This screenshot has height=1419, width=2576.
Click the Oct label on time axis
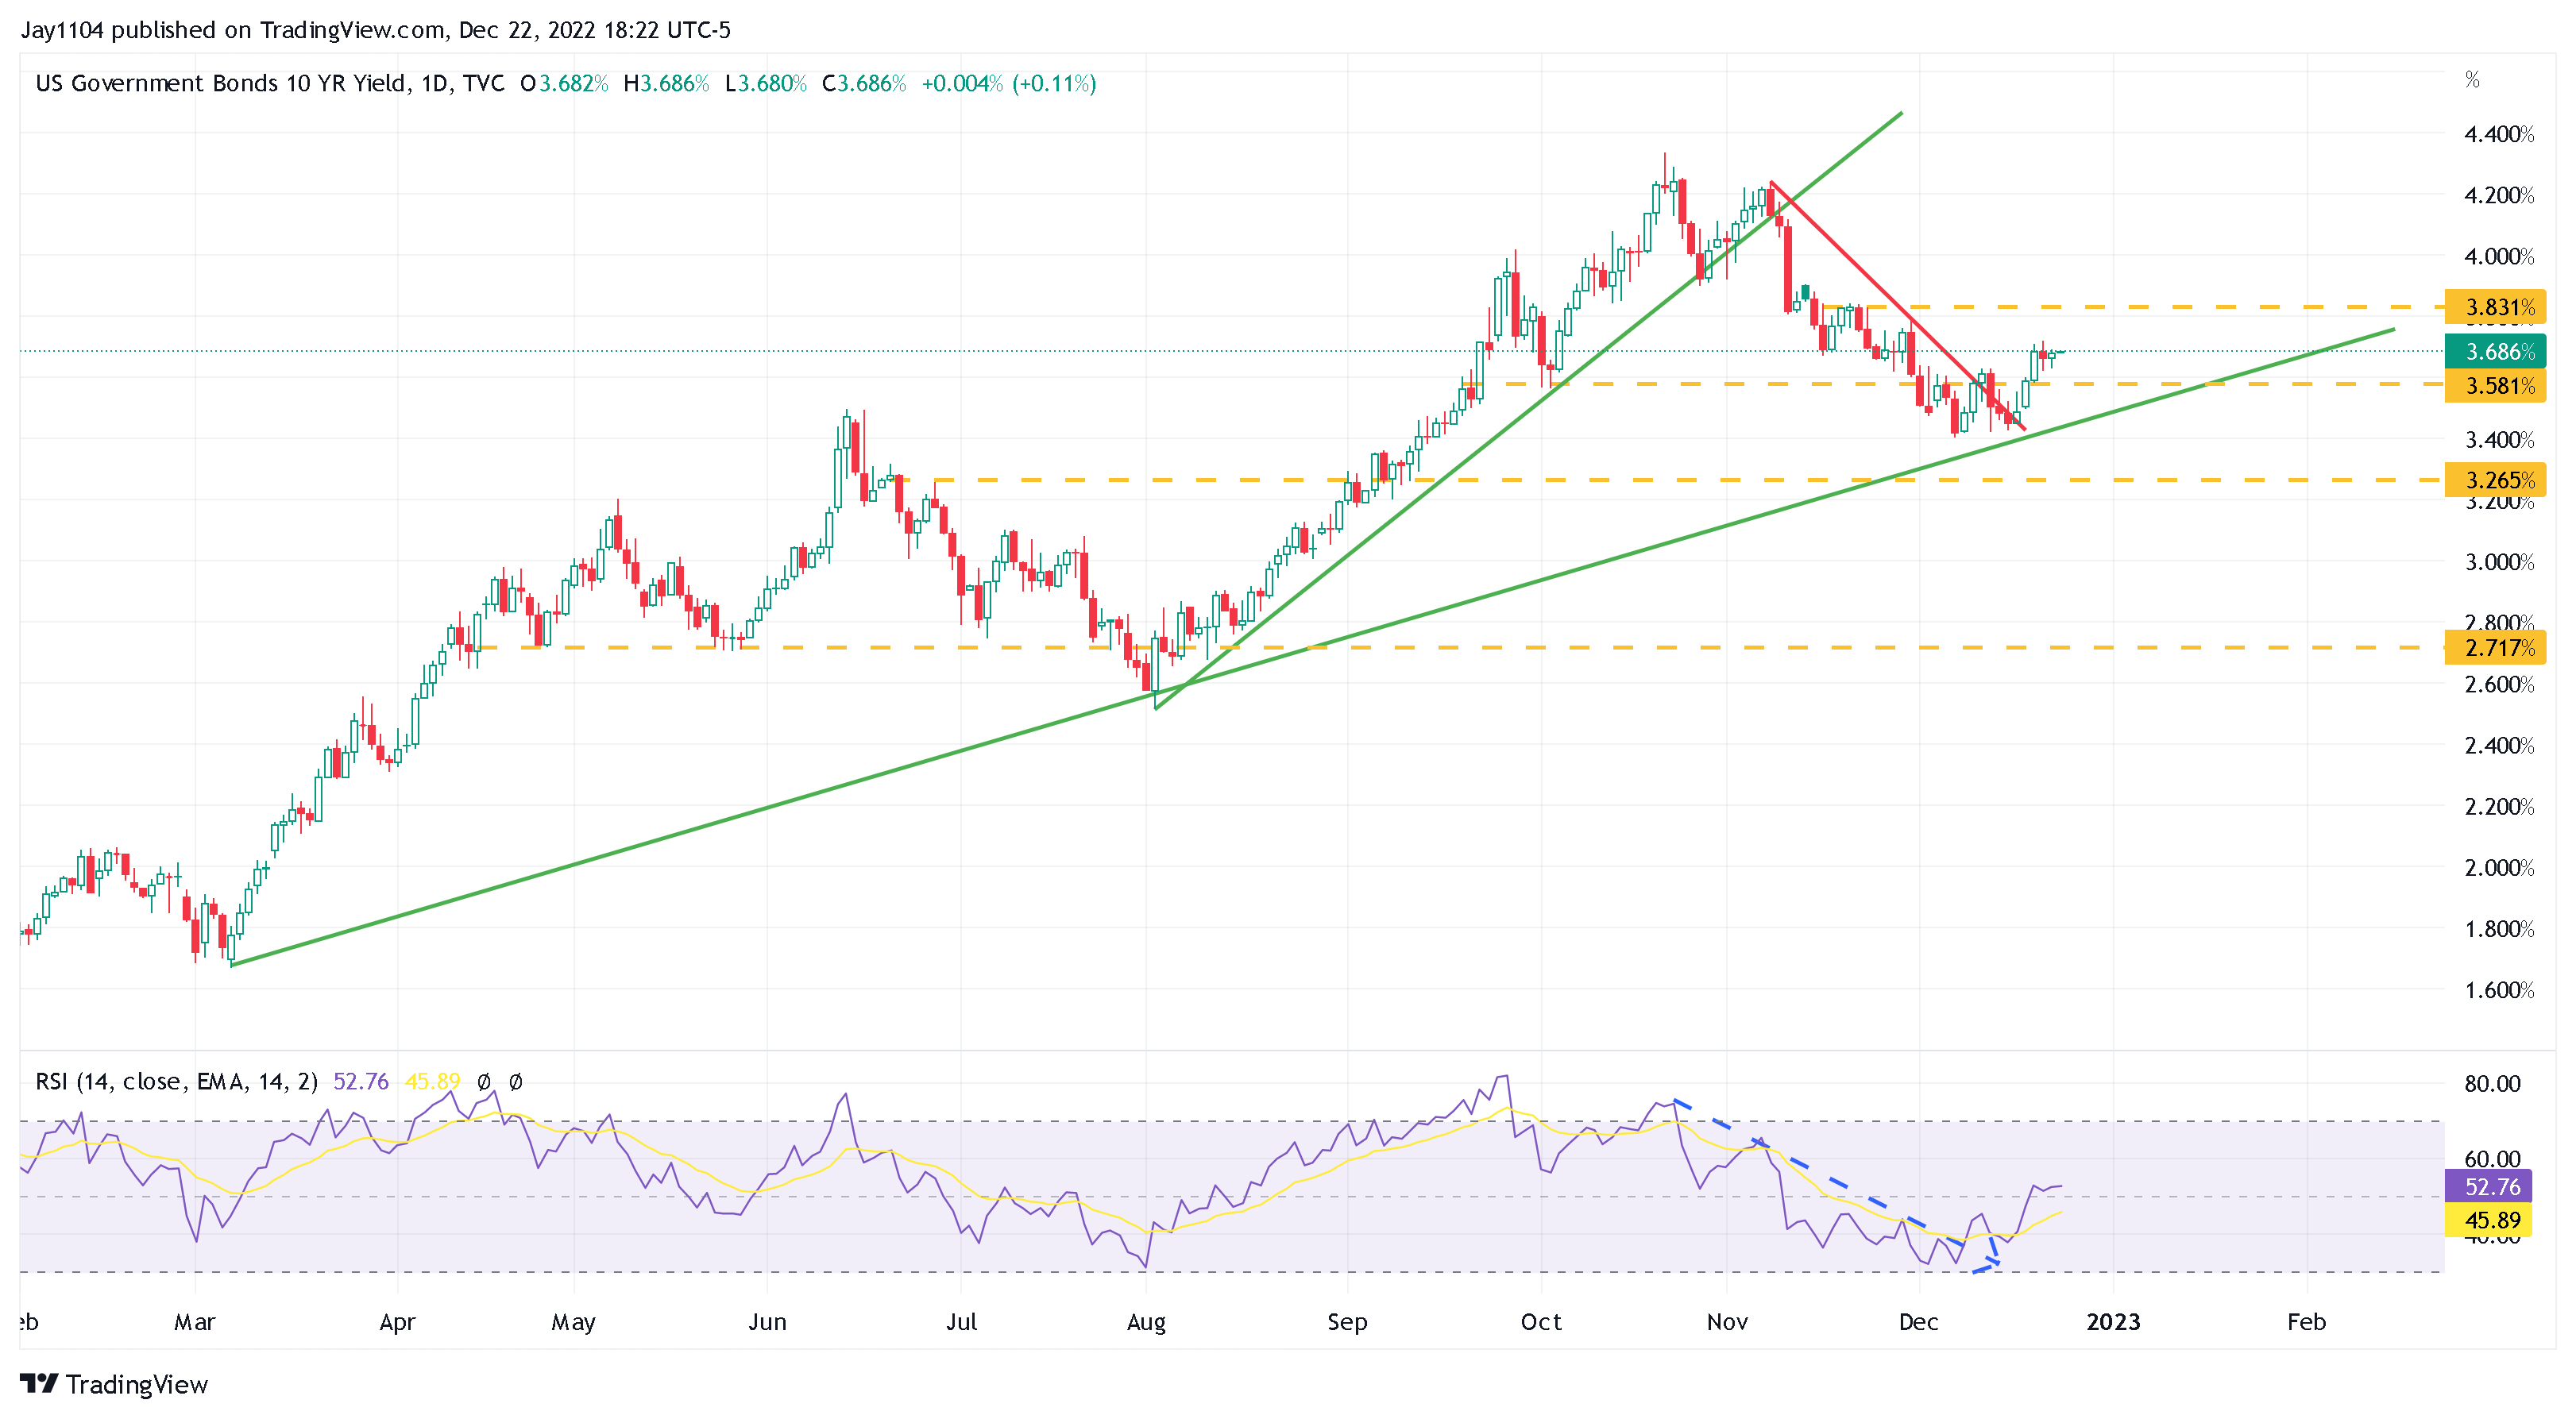pyautogui.click(x=1541, y=1322)
